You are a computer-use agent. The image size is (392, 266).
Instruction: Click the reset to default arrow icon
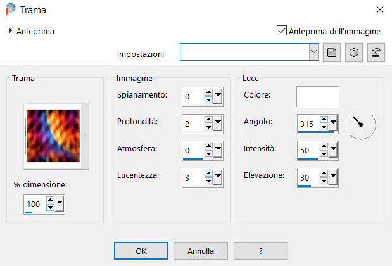click(376, 53)
